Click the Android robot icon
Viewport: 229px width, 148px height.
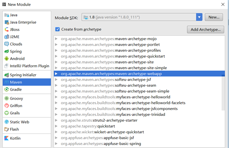6,58
